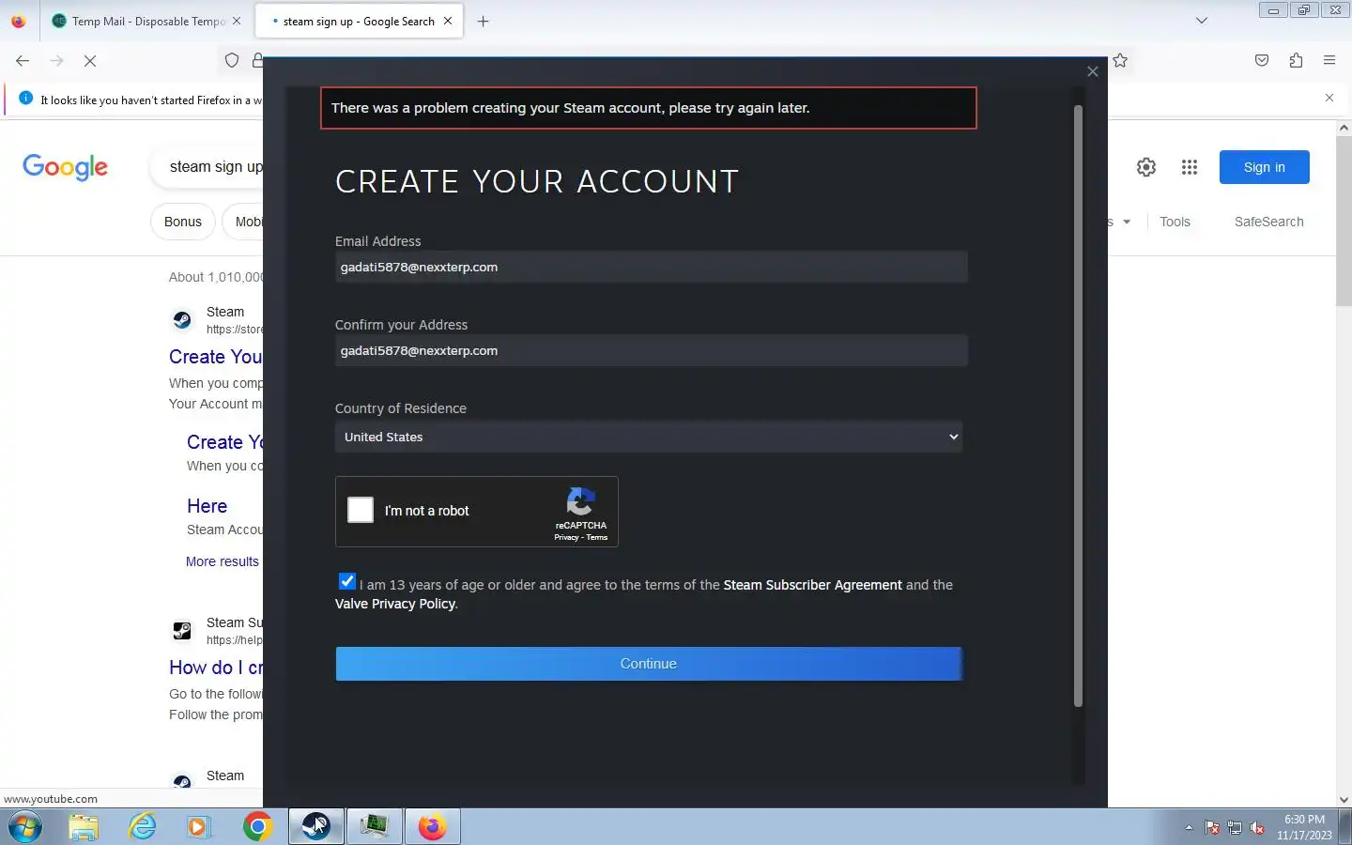Open the Firefox extensions icon

[x=1296, y=61]
